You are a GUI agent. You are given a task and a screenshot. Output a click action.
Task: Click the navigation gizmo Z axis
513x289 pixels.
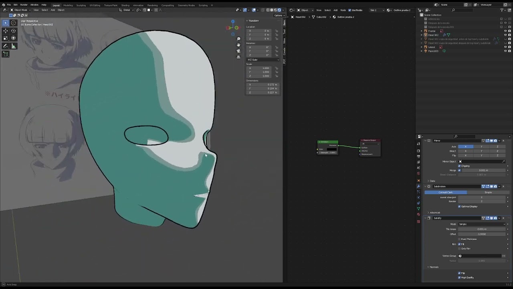click(x=232, y=22)
